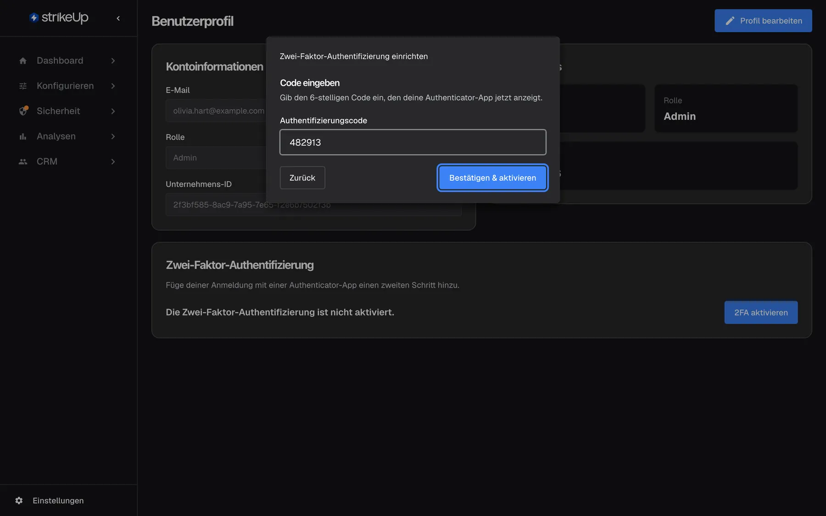Click the Unternehmens-ID field
Screen dimensions: 826x516
313,205
